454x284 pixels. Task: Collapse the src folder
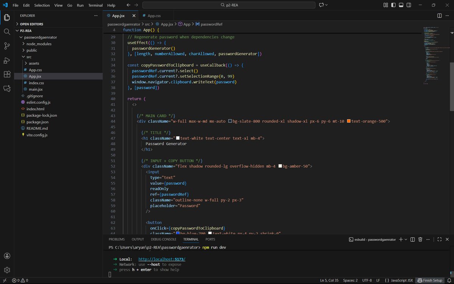click(x=59, y=57)
